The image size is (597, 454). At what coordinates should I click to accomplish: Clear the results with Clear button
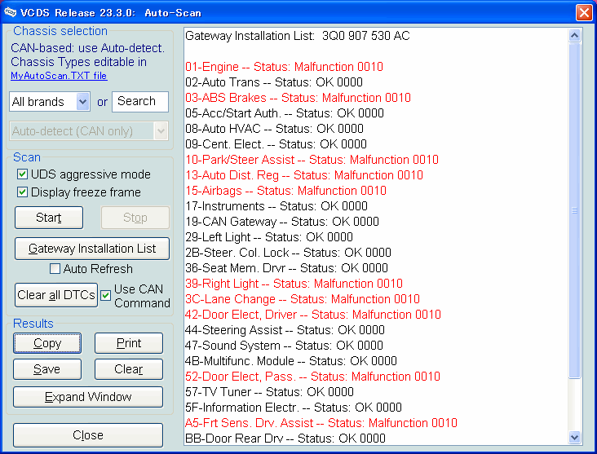click(129, 369)
